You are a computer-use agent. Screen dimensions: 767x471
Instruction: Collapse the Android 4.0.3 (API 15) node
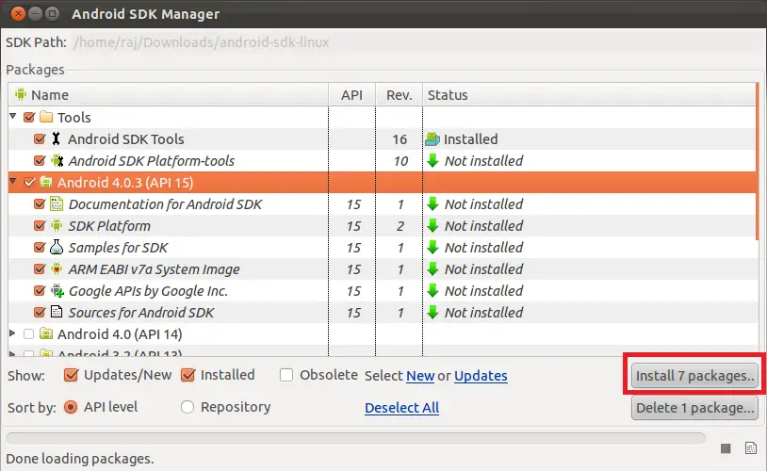click(13, 182)
